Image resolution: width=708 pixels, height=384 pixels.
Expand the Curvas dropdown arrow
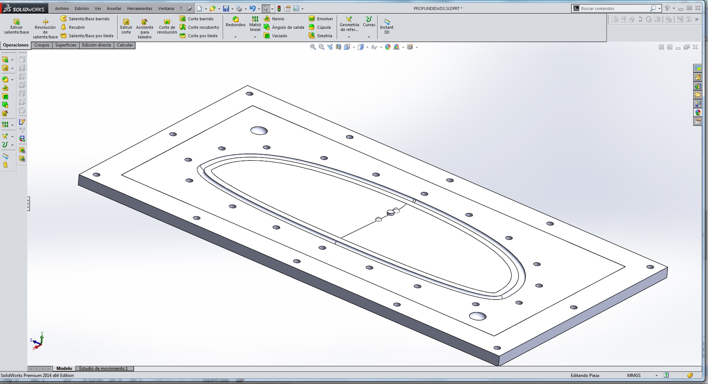pos(369,37)
